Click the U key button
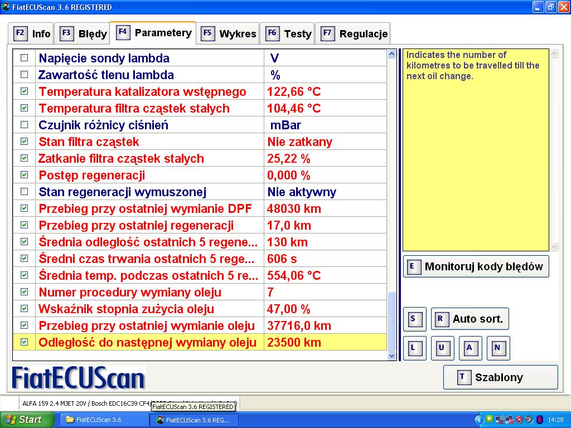The width and height of the screenshot is (571, 428). (442, 348)
